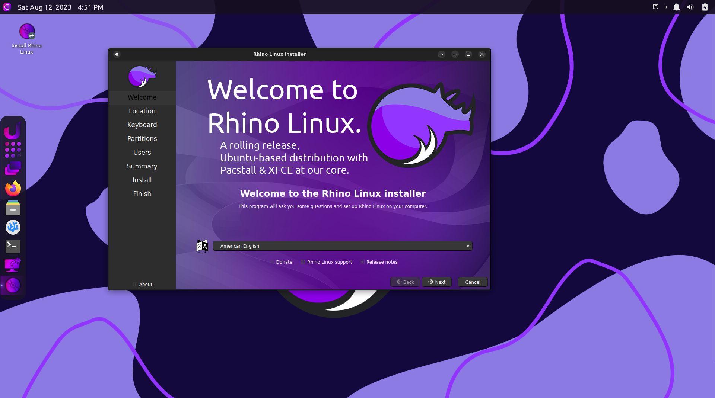Image resolution: width=715 pixels, height=398 pixels.
Task: Open the dotted app grid launcher in the dock
Action: (x=13, y=150)
